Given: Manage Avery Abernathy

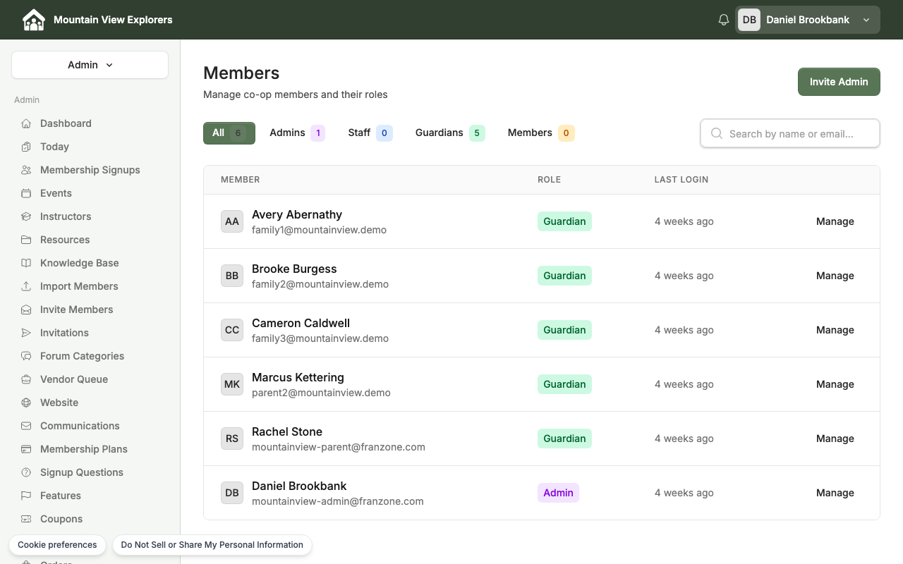Looking at the screenshot, I should pyautogui.click(x=835, y=221).
